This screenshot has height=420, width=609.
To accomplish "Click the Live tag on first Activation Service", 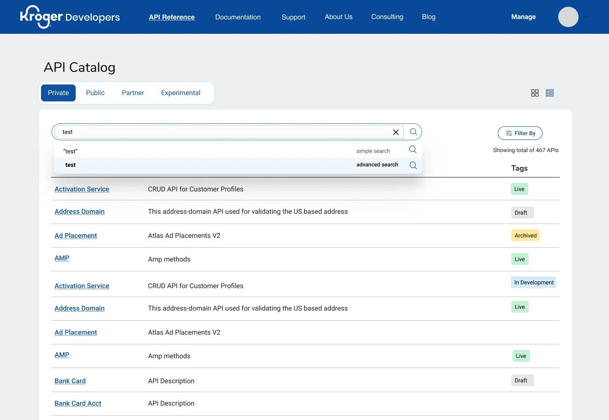I will [x=519, y=189].
